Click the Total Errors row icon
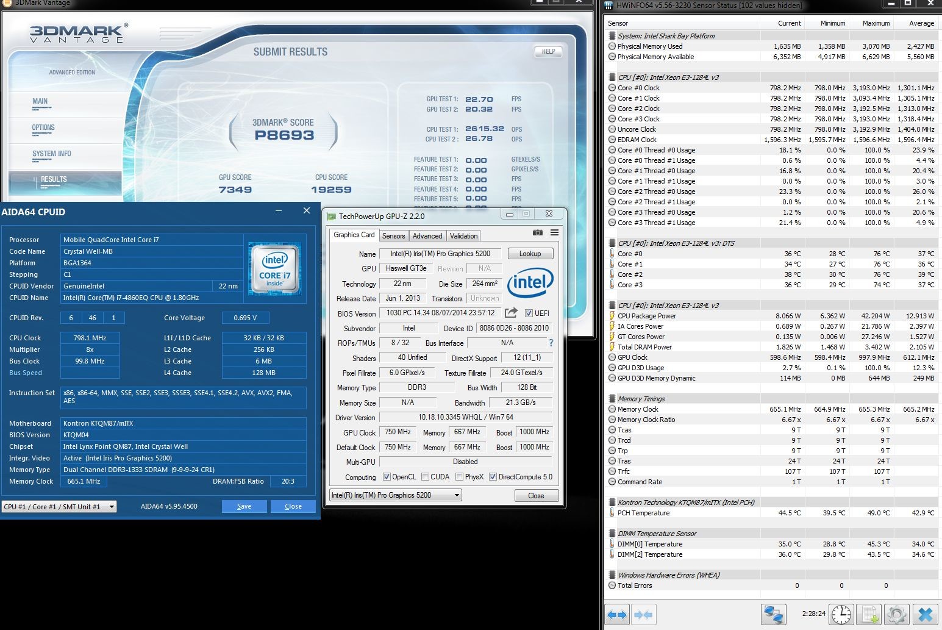The height and width of the screenshot is (630, 942). [612, 585]
